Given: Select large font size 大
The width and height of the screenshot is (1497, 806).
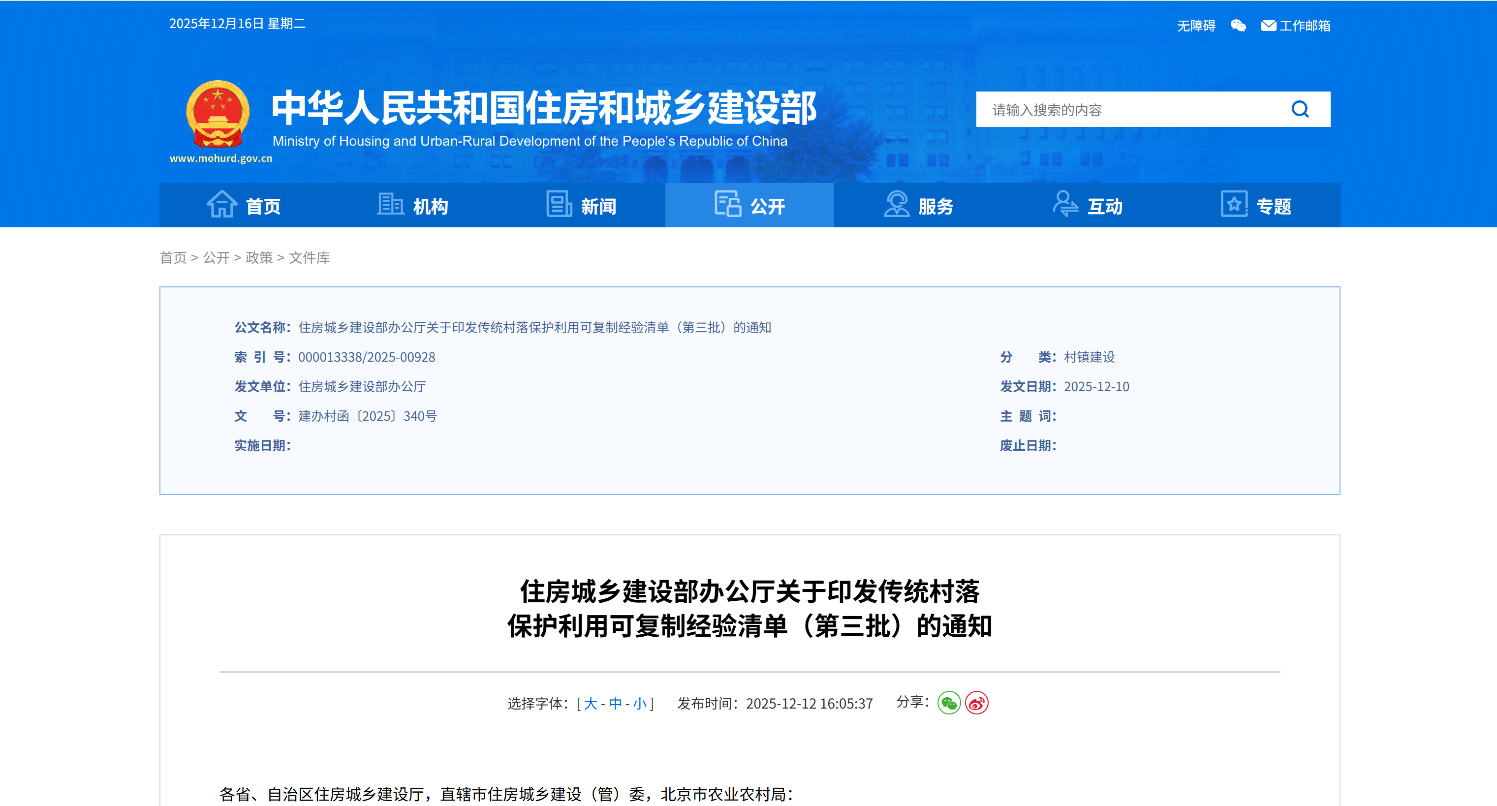Looking at the screenshot, I should coord(591,704).
